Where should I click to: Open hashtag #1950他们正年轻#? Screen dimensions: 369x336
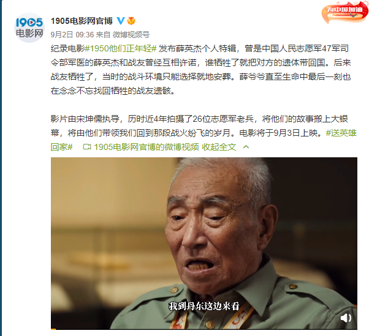pos(121,48)
